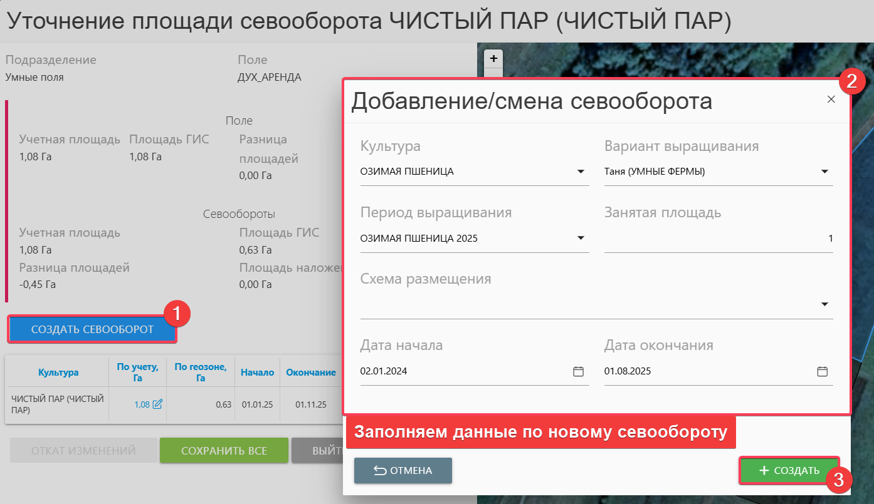Zoom in on the map with plus button

tap(493, 58)
